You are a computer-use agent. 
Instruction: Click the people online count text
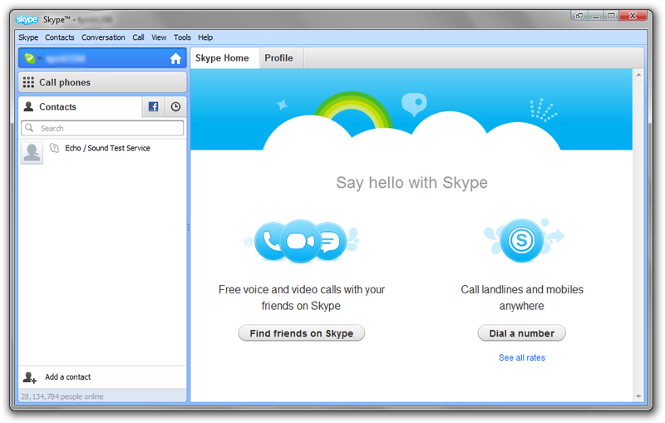62,396
